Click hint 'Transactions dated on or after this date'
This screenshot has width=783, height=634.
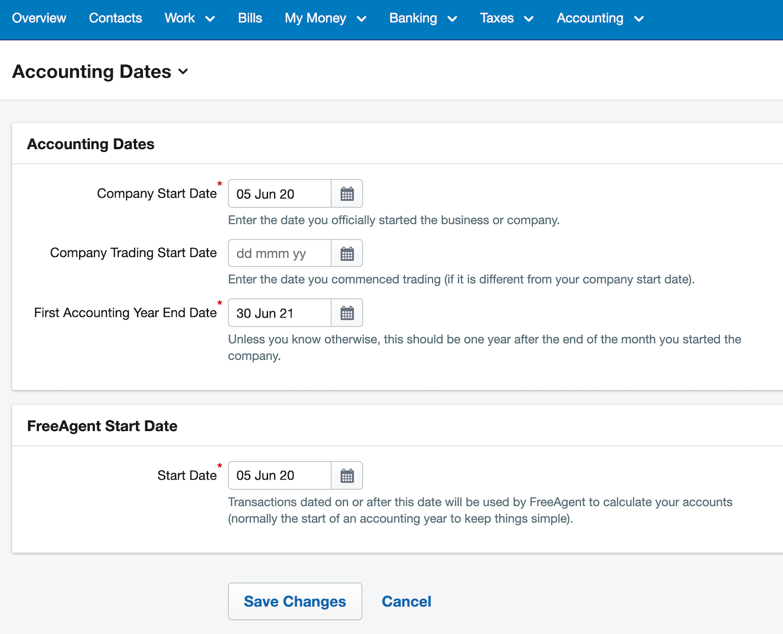pyautogui.click(x=480, y=510)
